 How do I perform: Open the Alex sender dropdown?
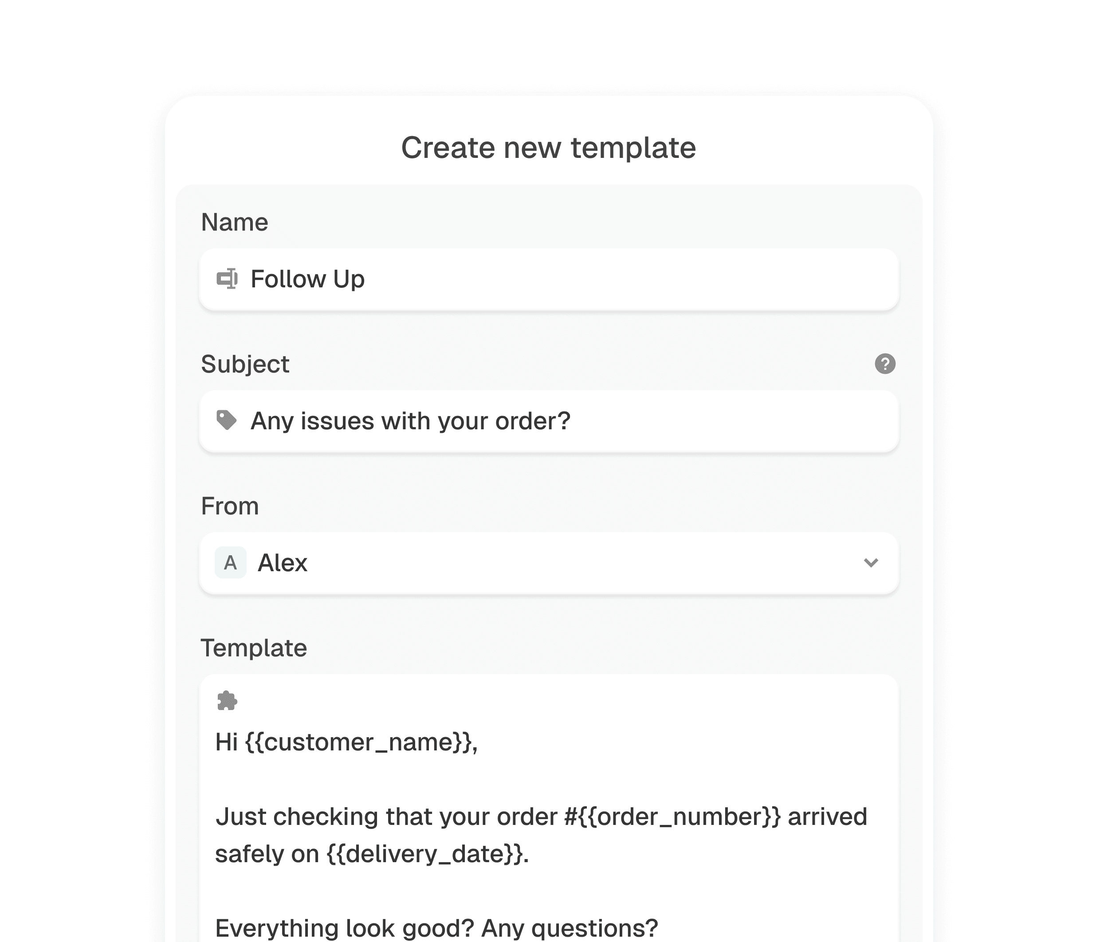pyautogui.click(x=549, y=563)
